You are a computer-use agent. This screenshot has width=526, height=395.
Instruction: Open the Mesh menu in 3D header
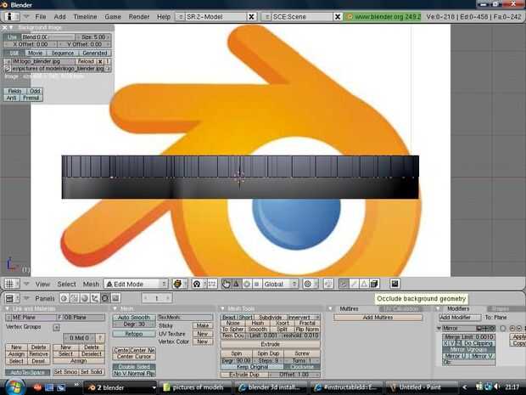pos(91,285)
